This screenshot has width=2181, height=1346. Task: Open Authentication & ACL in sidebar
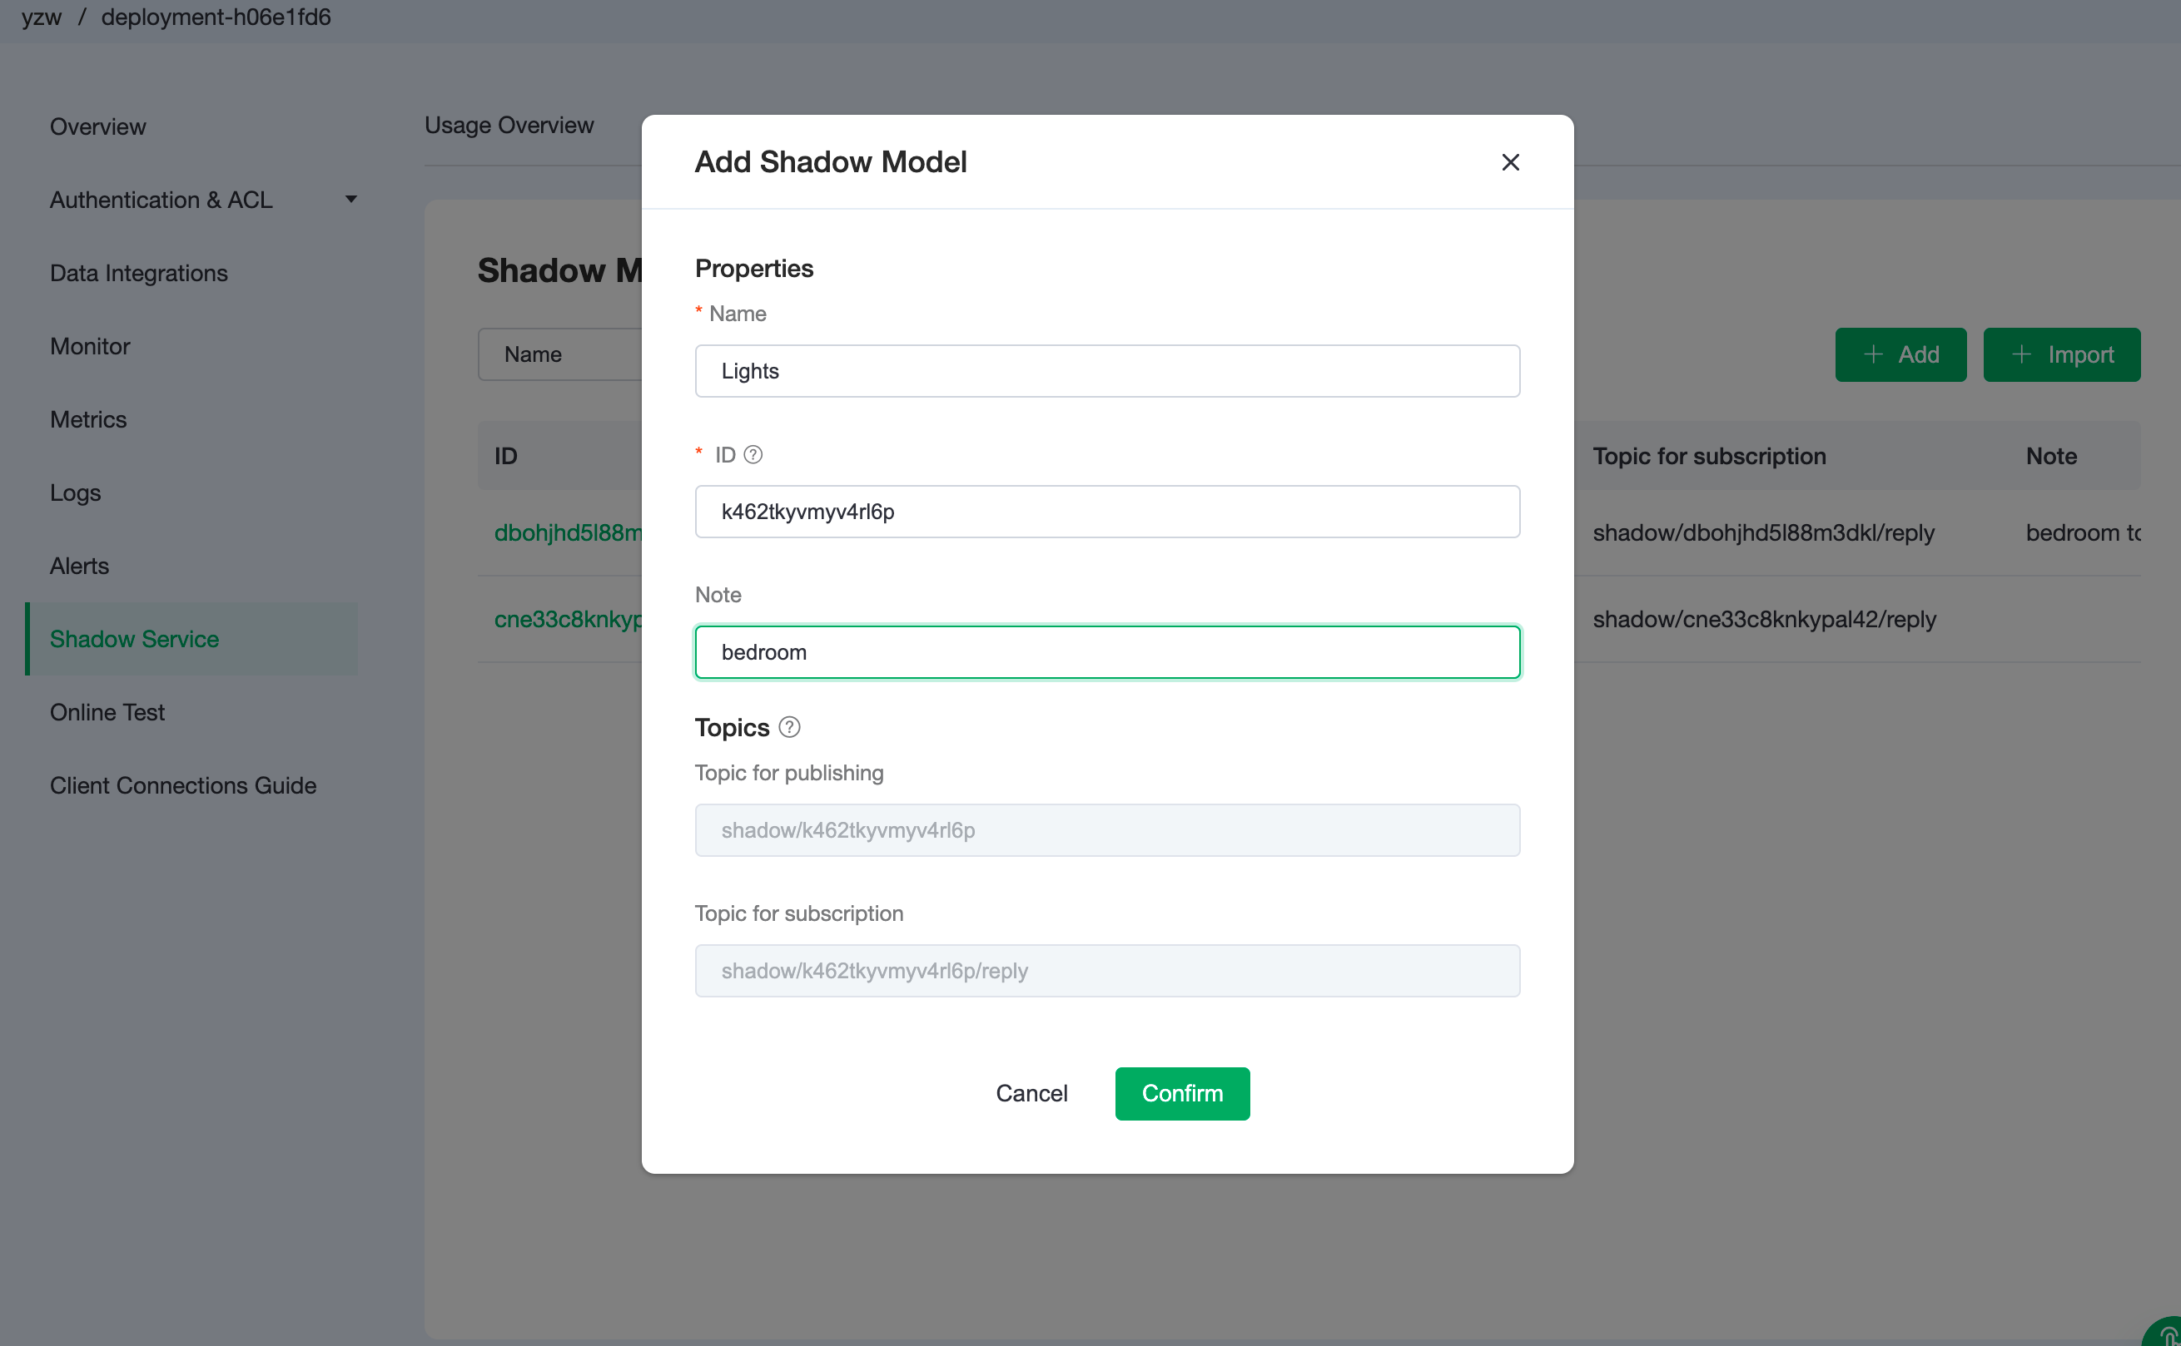point(161,200)
